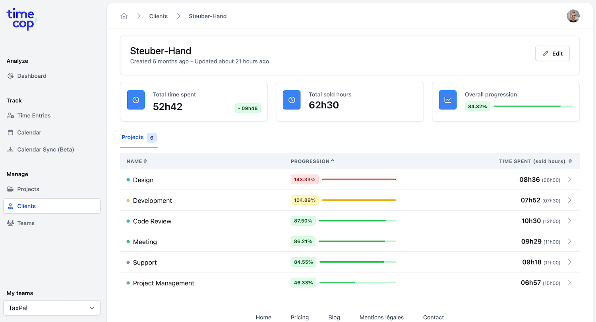Click the Timecop logo
This screenshot has width=596, height=322.
coord(22,19)
